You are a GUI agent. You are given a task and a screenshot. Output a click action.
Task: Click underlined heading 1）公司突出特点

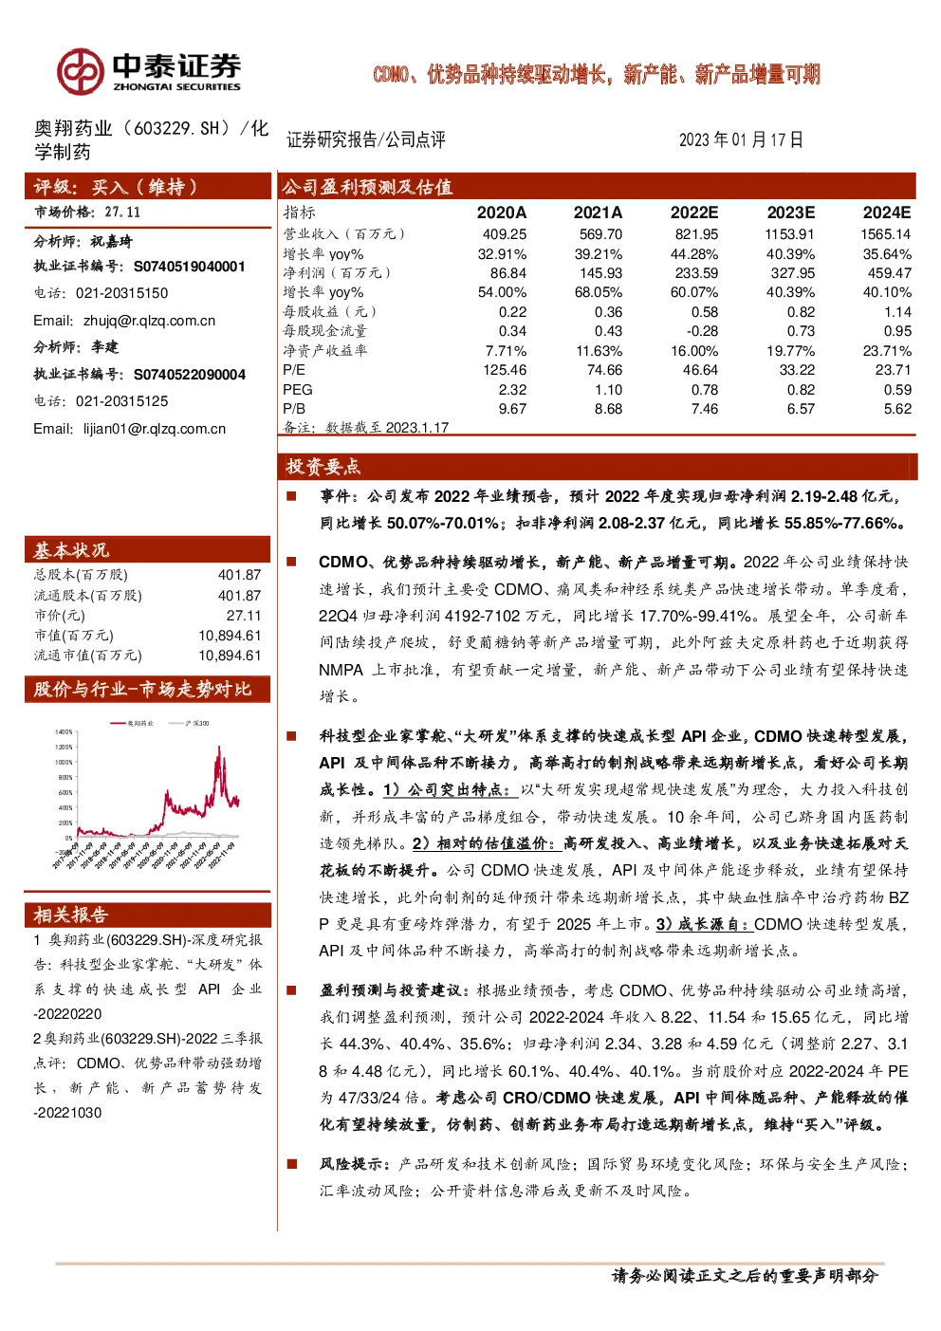pyautogui.click(x=450, y=789)
